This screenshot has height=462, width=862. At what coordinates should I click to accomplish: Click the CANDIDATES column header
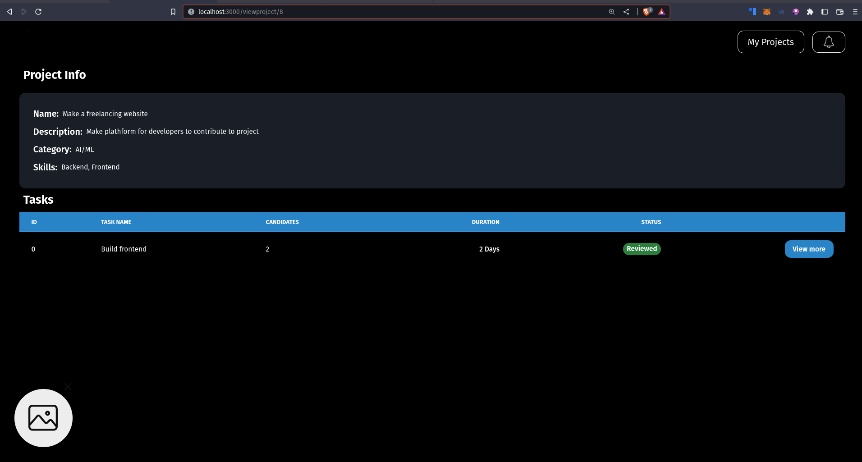(x=282, y=222)
